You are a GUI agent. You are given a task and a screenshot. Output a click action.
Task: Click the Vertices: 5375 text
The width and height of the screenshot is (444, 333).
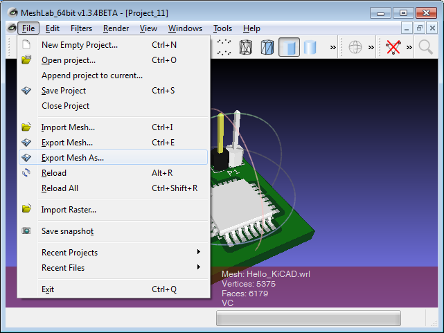click(249, 284)
